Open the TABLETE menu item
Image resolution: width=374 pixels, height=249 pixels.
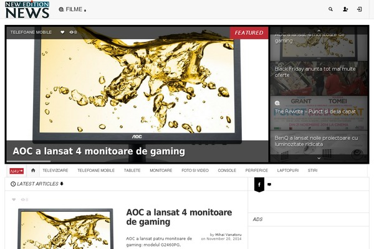[132, 171]
